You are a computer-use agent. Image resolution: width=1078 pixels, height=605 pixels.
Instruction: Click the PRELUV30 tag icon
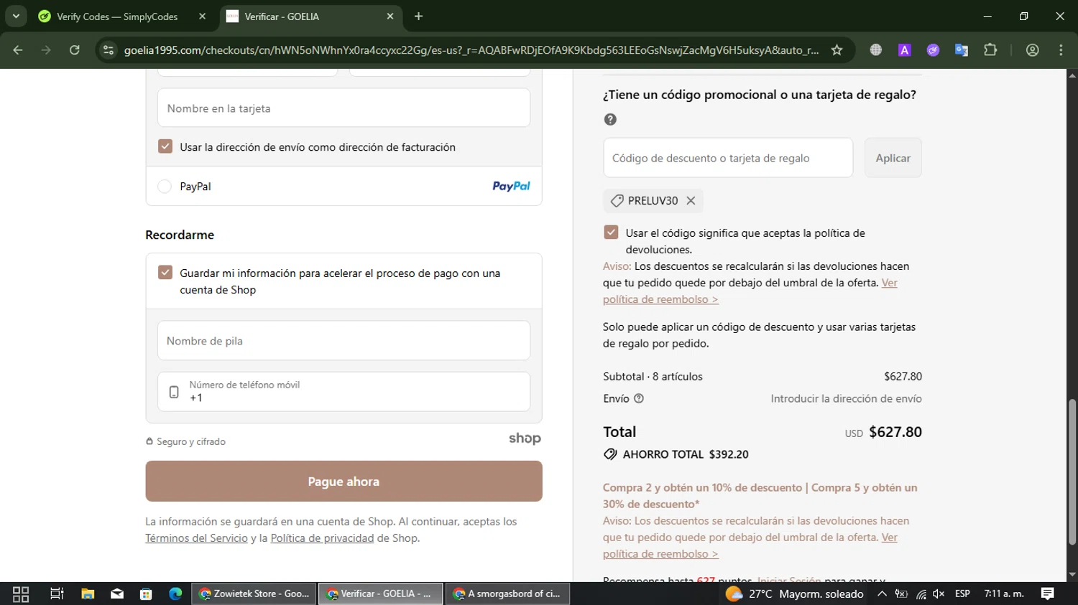(617, 201)
